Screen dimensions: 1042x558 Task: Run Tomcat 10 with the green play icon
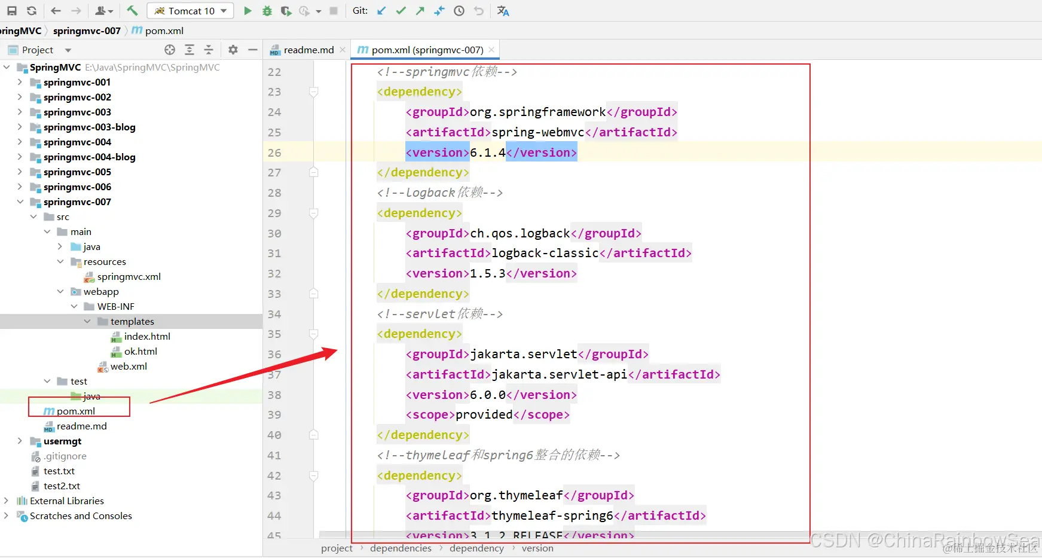(x=247, y=11)
